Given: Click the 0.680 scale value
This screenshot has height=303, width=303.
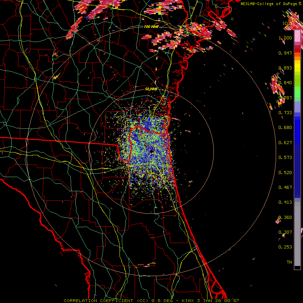Looking at the screenshot, I should [285, 128].
